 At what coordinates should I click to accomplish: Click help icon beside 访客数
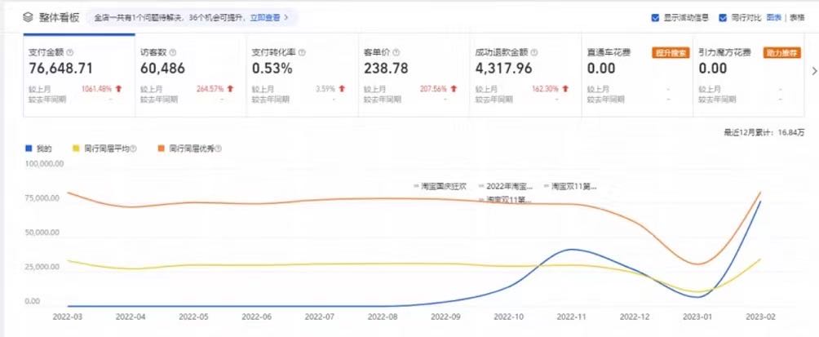click(171, 52)
